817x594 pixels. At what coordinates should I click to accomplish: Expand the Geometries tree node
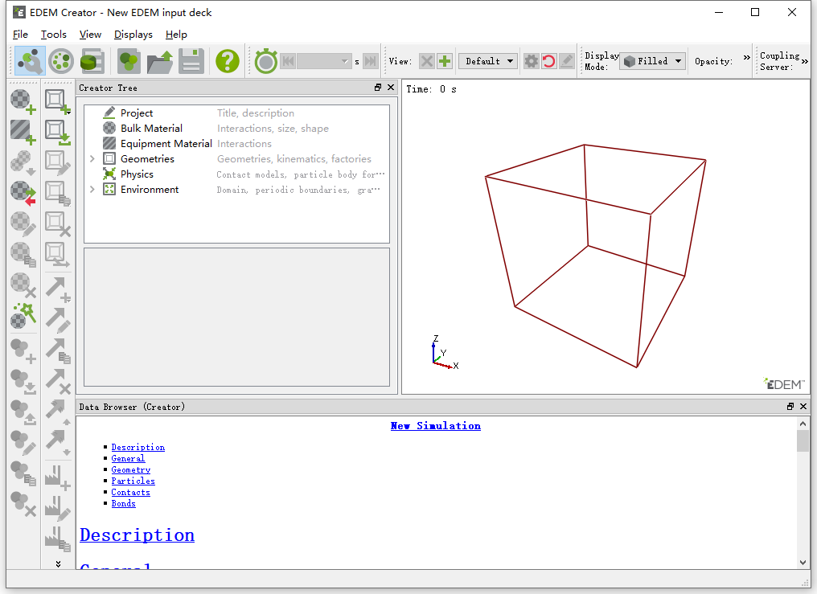[92, 159]
